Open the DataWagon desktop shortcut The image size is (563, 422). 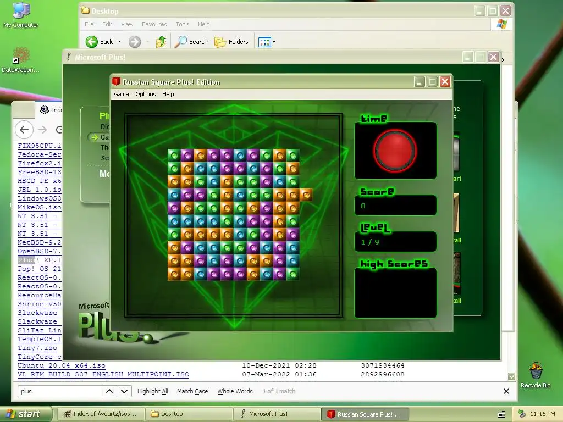(20, 60)
